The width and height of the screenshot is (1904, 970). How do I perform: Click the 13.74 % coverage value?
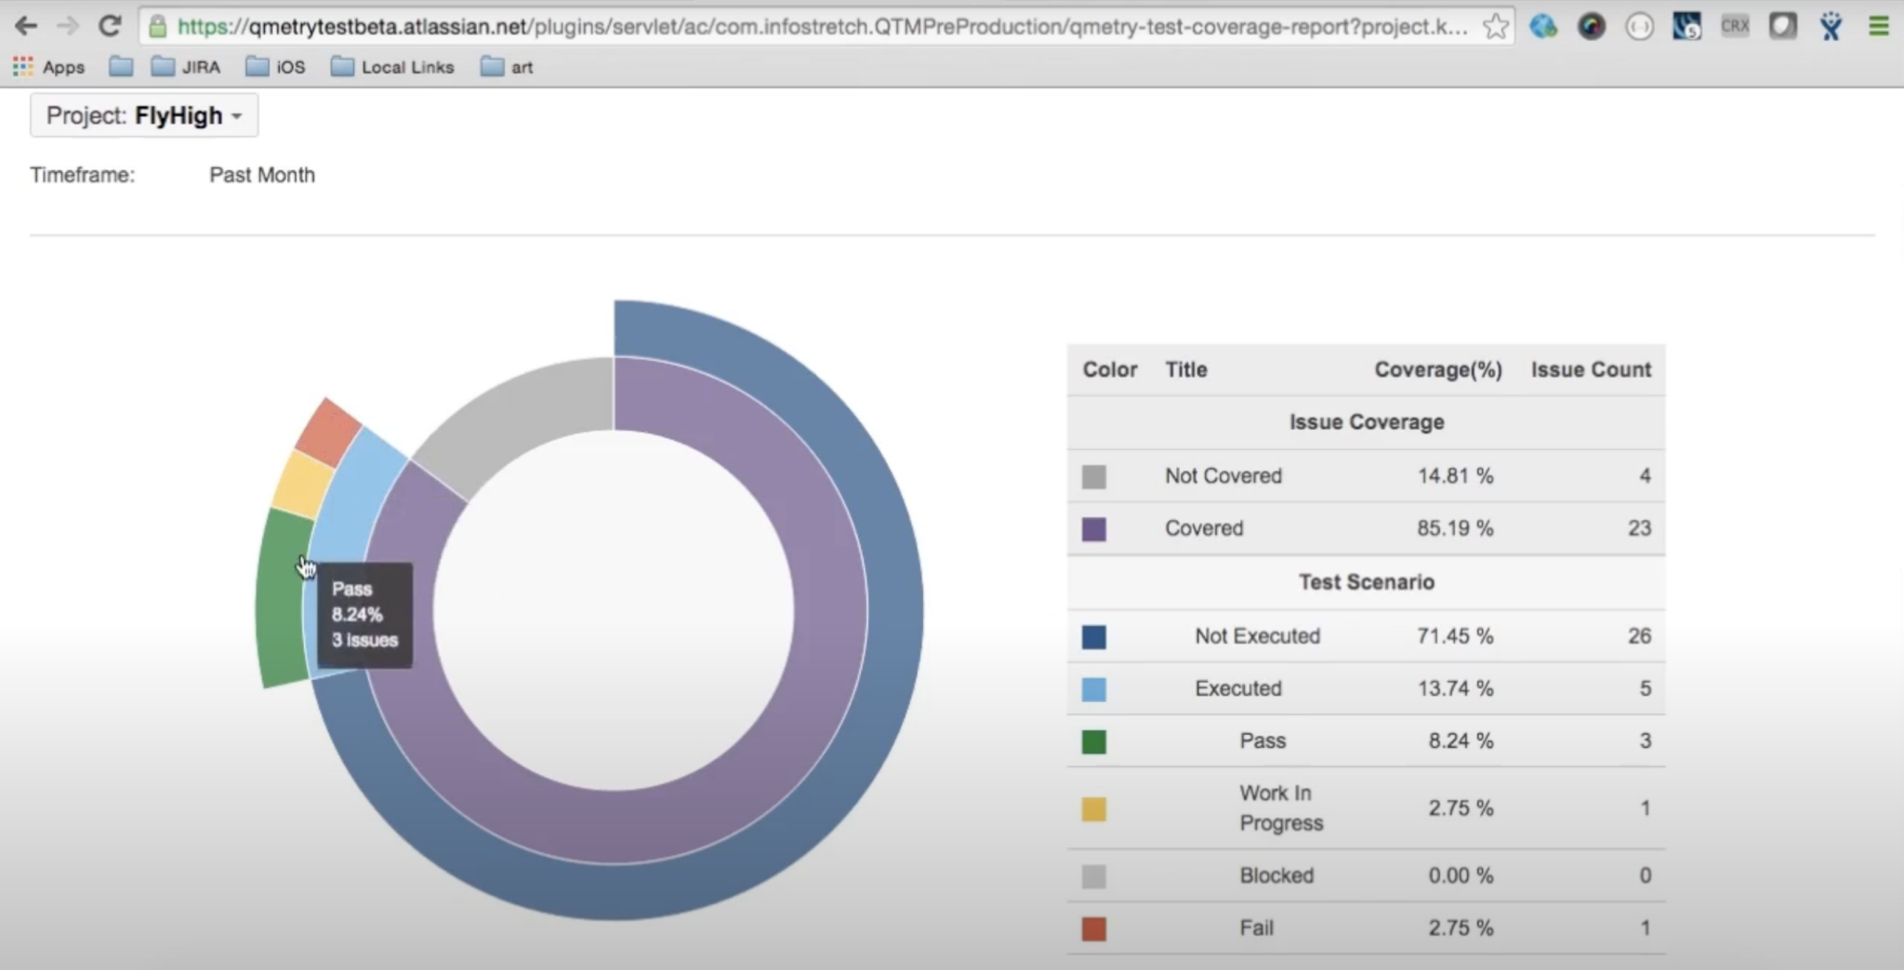pyautogui.click(x=1455, y=688)
